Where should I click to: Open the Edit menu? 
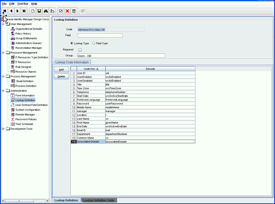pos(12,4)
